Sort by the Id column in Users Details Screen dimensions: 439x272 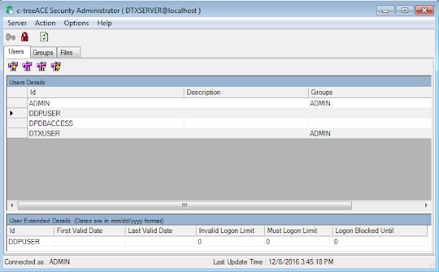click(x=106, y=92)
